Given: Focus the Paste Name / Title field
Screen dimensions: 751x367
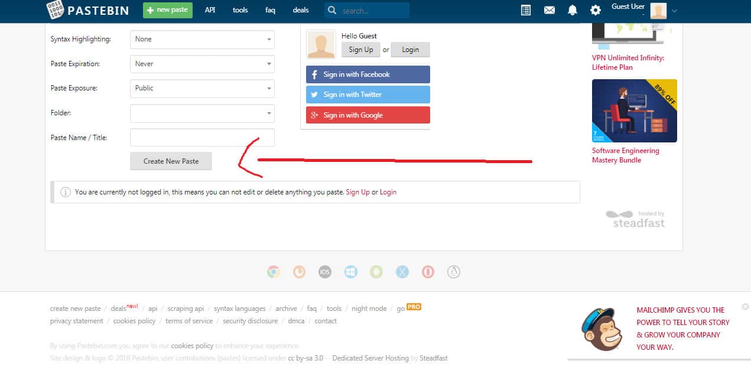Looking at the screenshot, I should [x=202, y=137].
